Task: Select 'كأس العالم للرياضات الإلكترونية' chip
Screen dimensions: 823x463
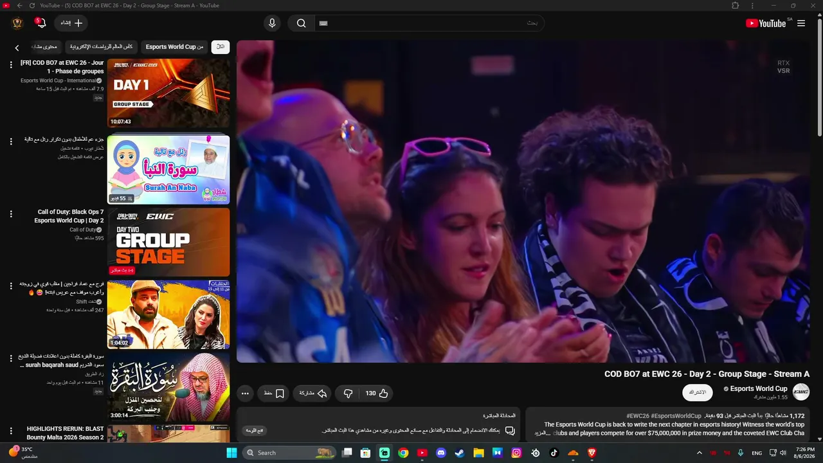Action: click(x=102, y=47)
